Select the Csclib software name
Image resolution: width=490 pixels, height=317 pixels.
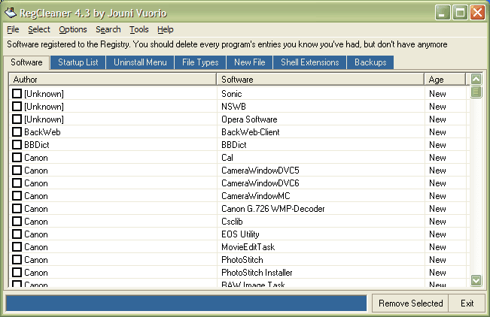232,222
